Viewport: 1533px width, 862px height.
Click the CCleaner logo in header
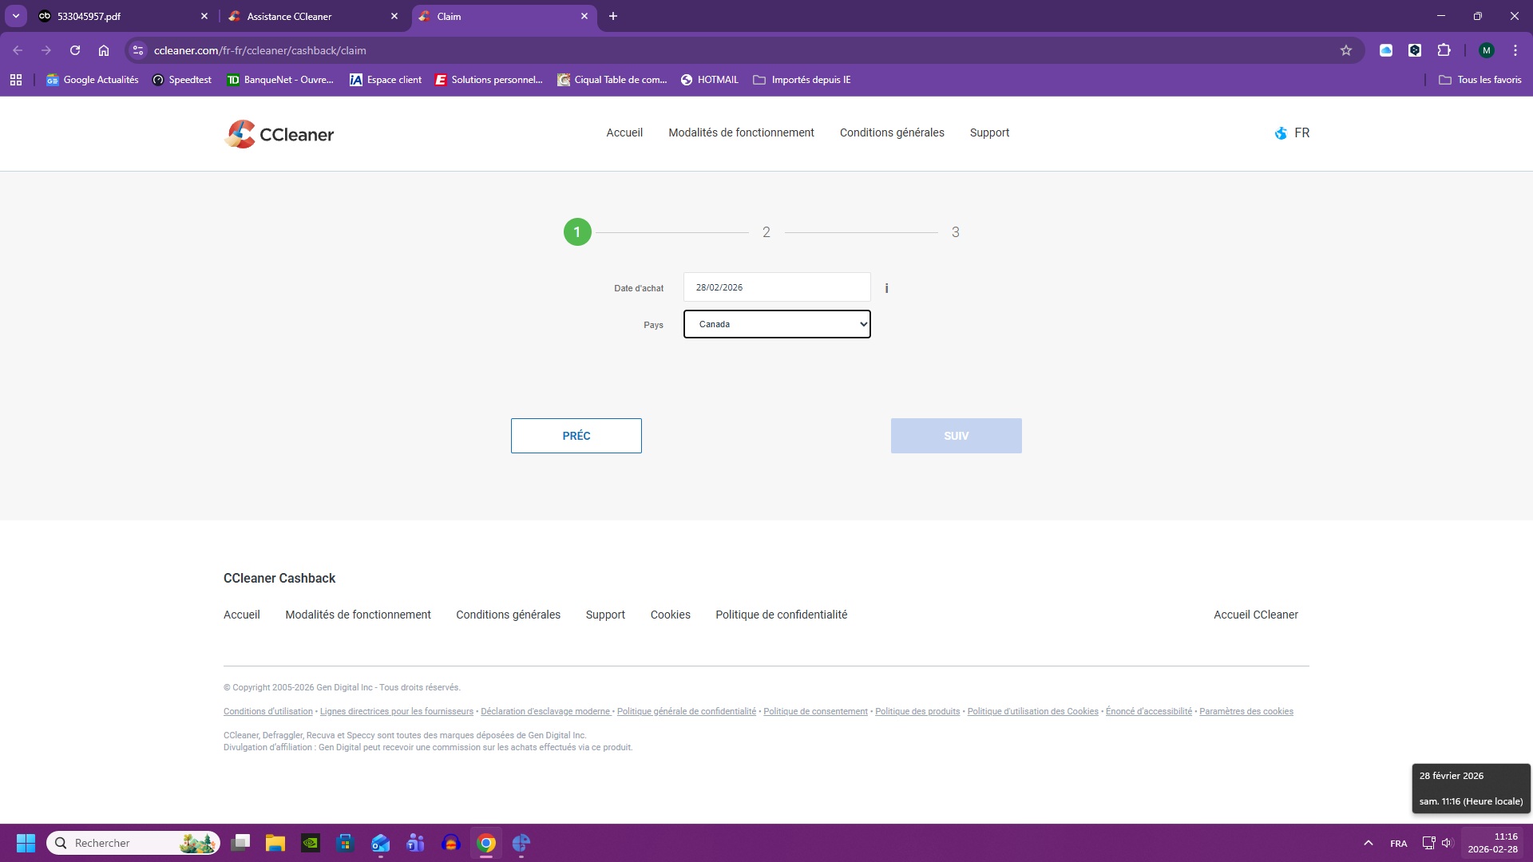tap(279, 134)
